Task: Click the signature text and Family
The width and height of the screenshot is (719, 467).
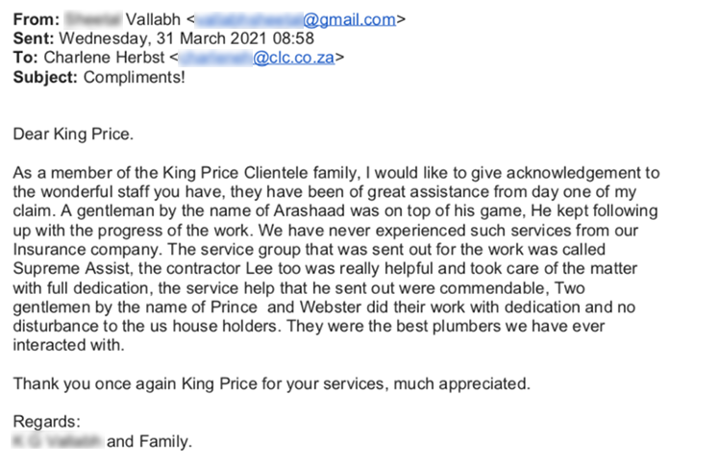Action: 149,441
